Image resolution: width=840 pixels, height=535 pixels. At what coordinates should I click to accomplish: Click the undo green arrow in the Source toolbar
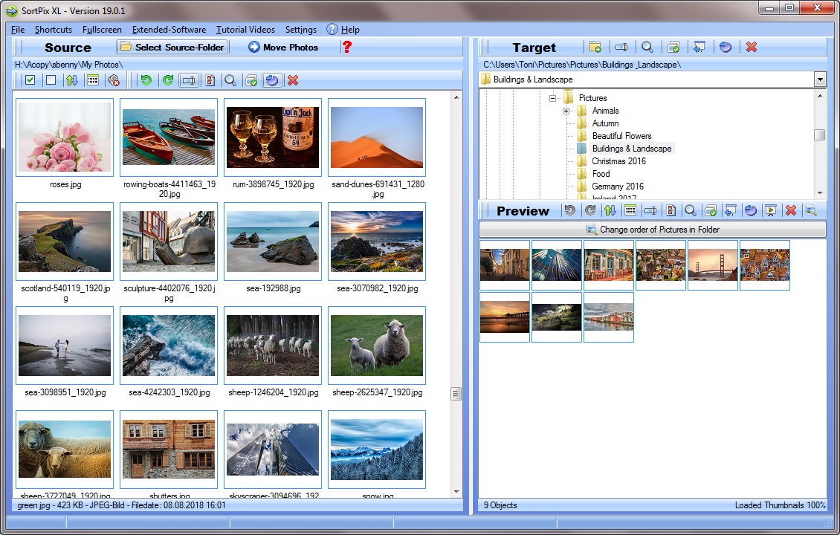coord(146,80)
